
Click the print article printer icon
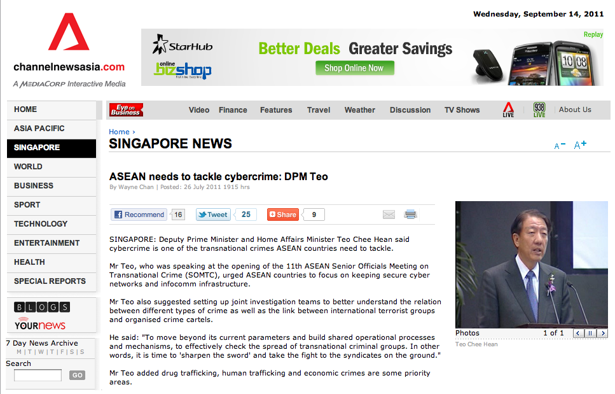[411, 215]
